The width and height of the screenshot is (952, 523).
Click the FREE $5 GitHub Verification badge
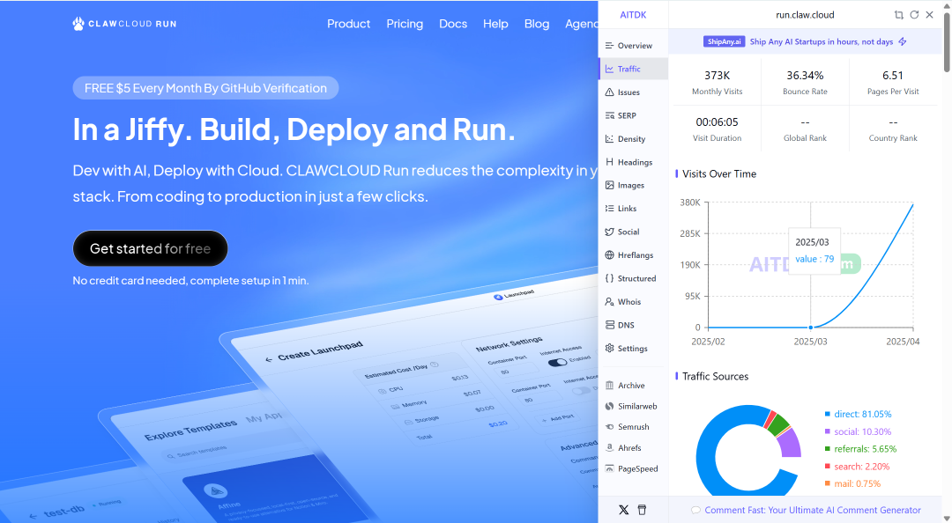(205, 88)
